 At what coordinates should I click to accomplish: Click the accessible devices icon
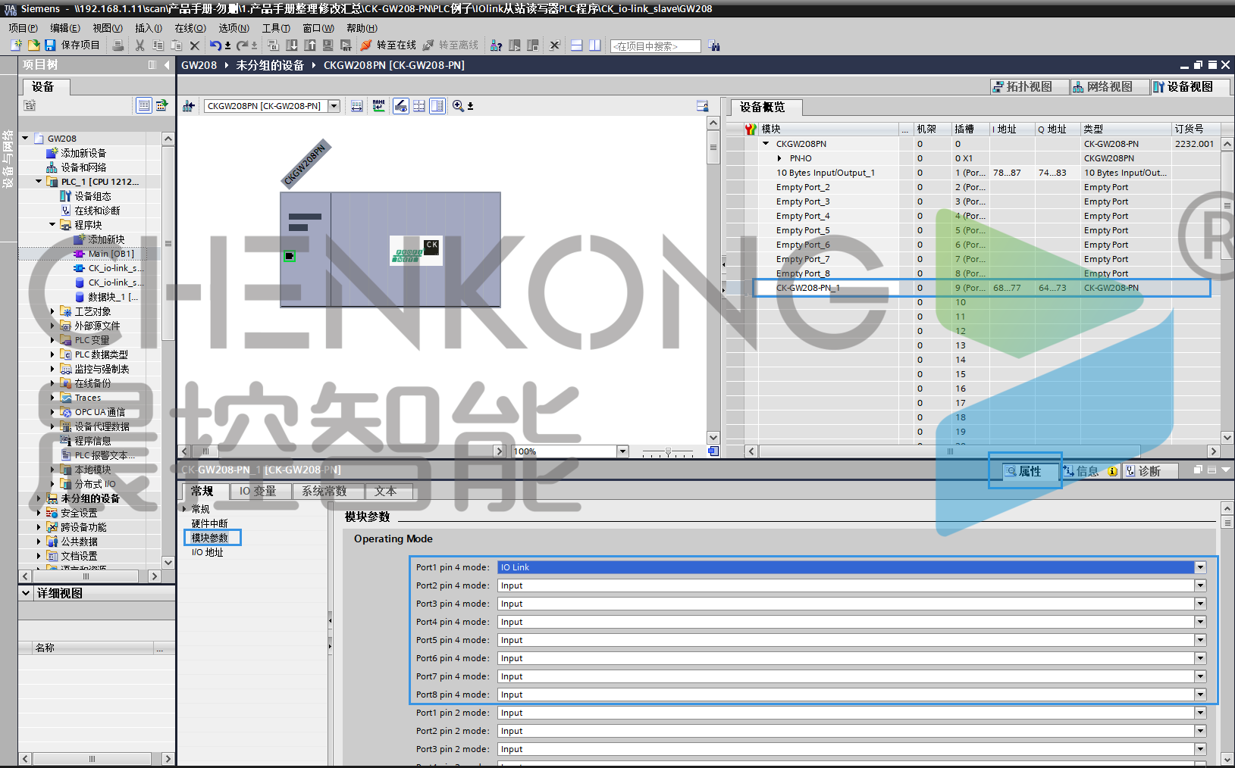497,45
